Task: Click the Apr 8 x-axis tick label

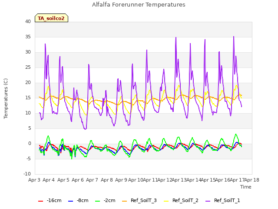Action: (x=107, y=180)
